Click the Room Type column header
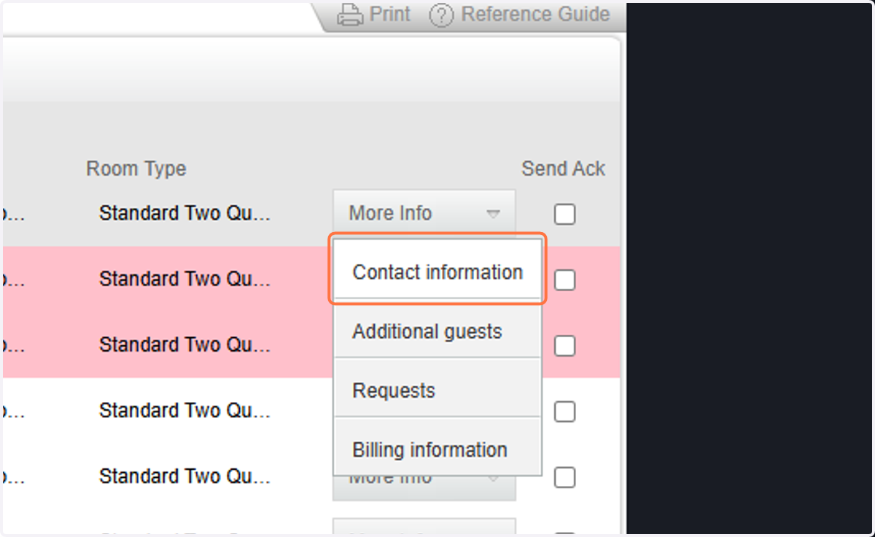The height and width of the screenshot is (537, 875). point(136,169)
